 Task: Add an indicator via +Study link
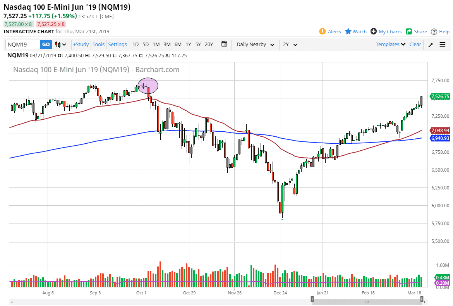(81, 44)
